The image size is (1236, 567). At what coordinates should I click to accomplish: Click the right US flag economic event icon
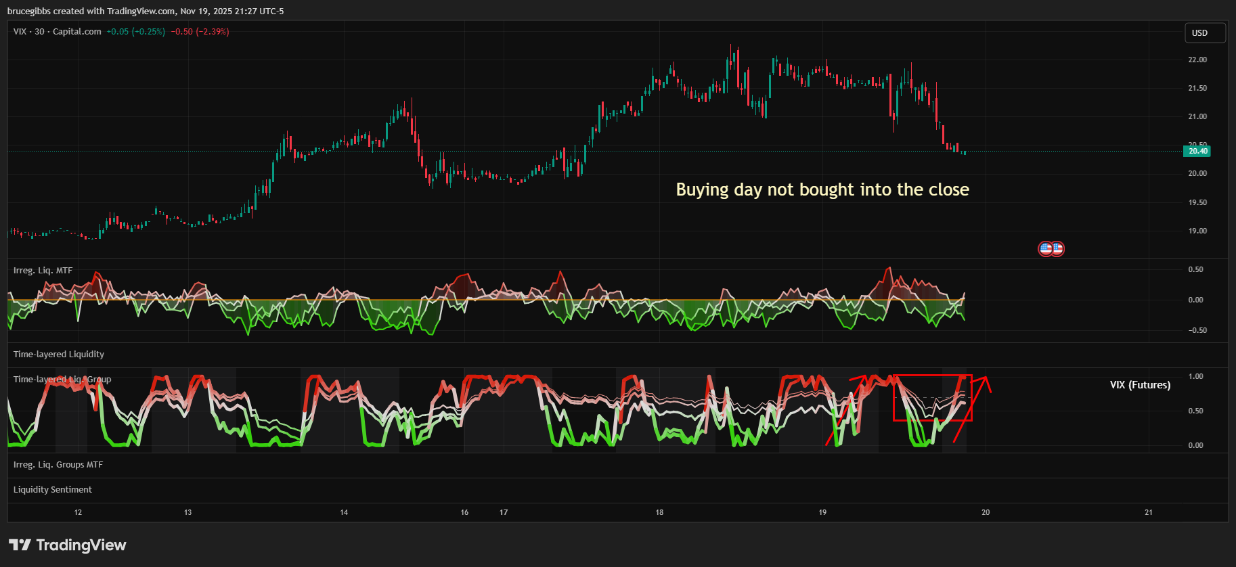click(1057, 249)
